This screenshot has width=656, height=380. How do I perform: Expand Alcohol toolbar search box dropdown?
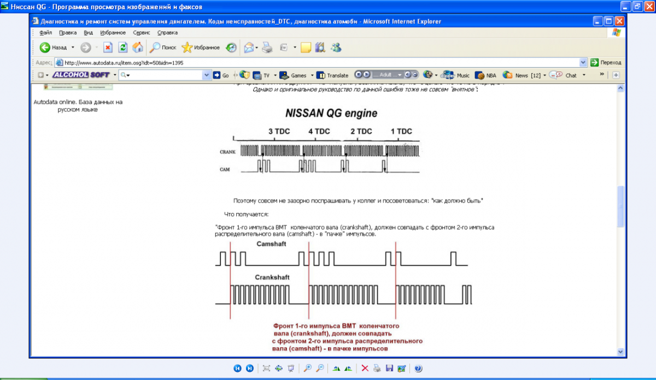point(207,75)
